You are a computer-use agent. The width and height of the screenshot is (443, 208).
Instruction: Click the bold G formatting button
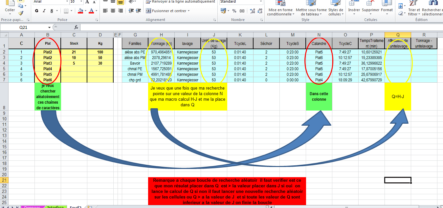click(37, 11)
